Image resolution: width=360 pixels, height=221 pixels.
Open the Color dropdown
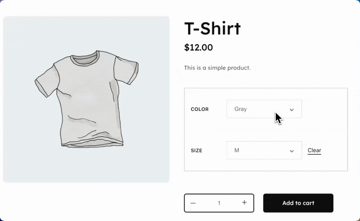(x=264, y=109)
